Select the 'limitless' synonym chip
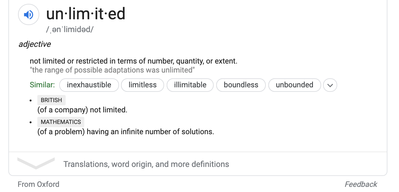This screenshot has width=399, height=192. point(143,85)
